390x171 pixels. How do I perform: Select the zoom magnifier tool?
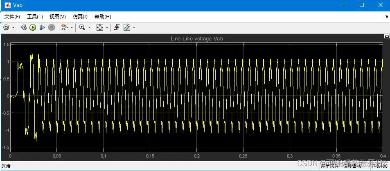tap(82, 27)
